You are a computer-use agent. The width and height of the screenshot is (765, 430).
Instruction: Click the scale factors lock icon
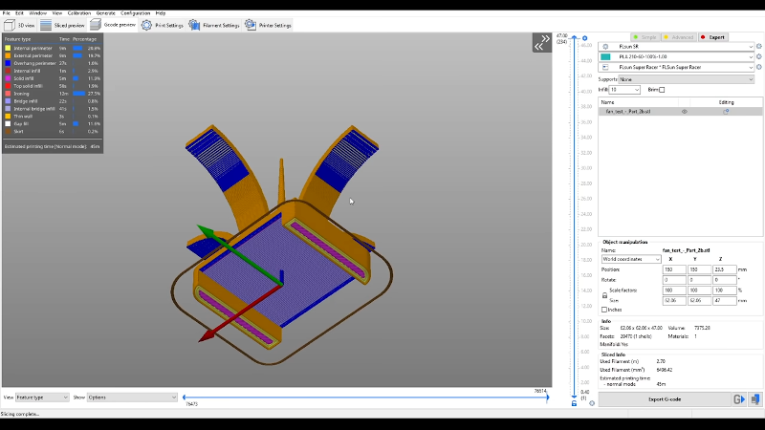pyautogui.click(x=603, y=293)
